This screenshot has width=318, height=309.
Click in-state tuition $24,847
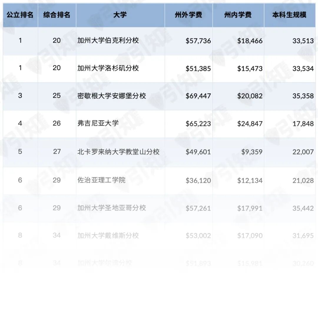[x=250, y=124]
